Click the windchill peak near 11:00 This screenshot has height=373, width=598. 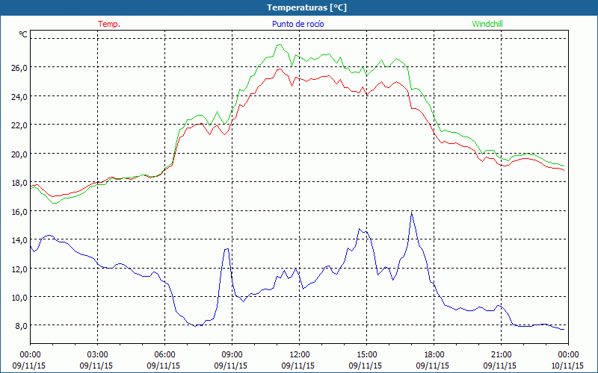(x=279, y=45)
